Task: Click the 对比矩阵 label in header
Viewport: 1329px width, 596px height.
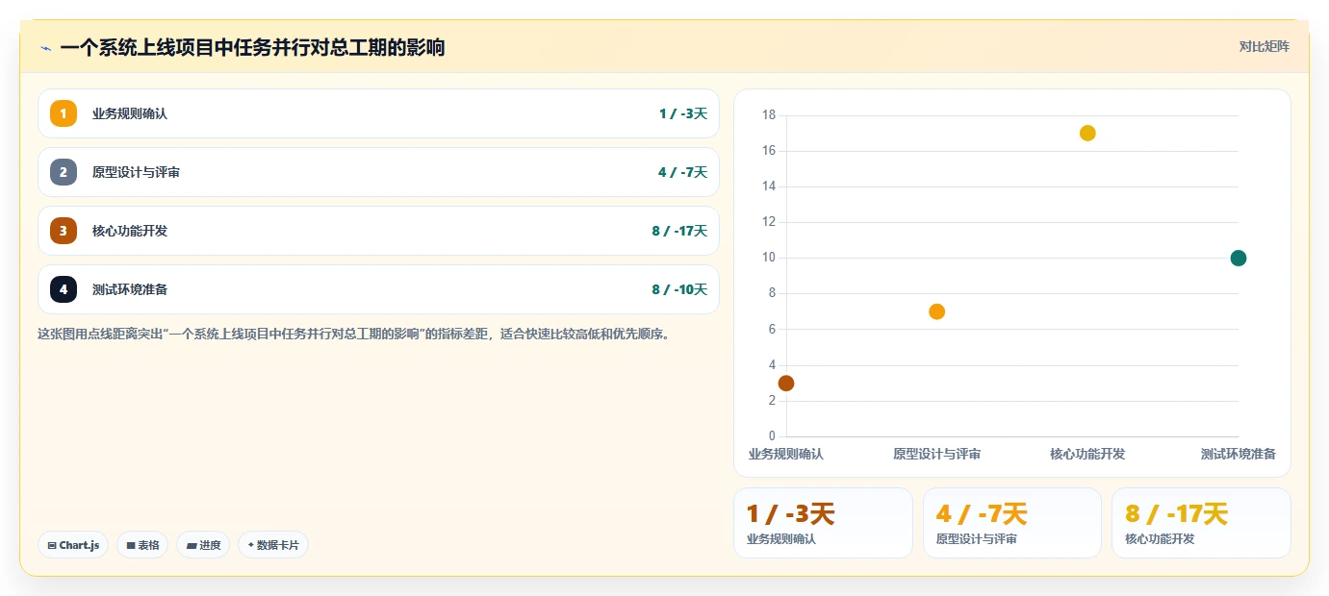Action: click(x=1264, y=46)
